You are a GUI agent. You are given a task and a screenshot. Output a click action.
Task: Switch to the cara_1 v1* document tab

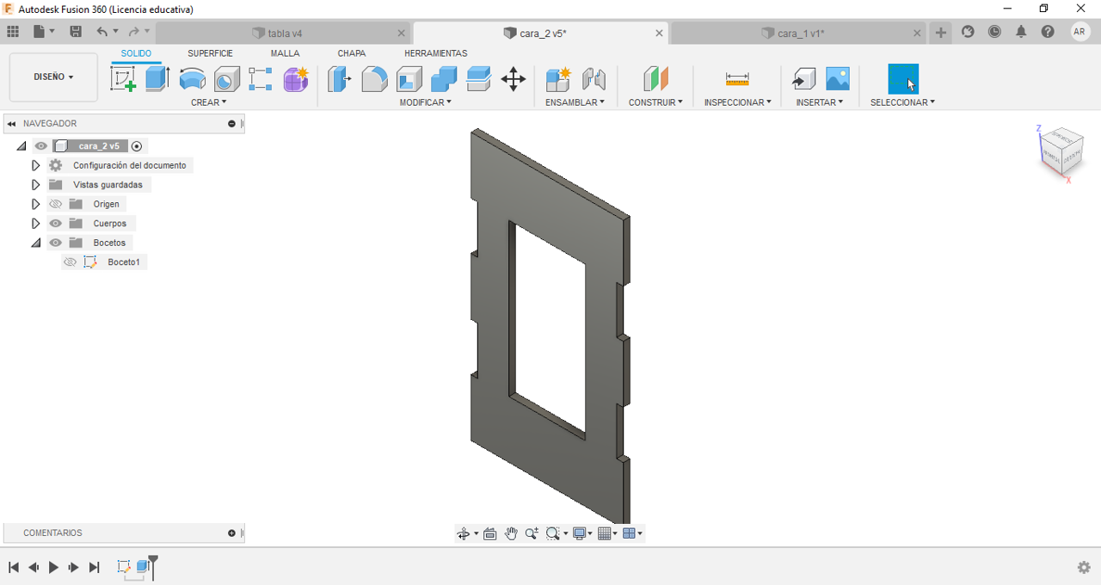click(800, 33)
